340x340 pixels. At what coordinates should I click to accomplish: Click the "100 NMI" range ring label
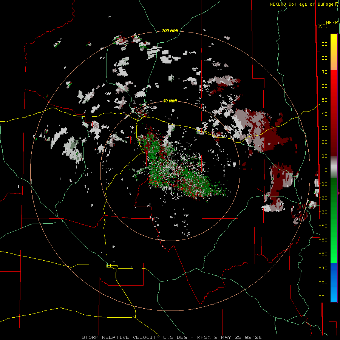[x=170, y=31]
